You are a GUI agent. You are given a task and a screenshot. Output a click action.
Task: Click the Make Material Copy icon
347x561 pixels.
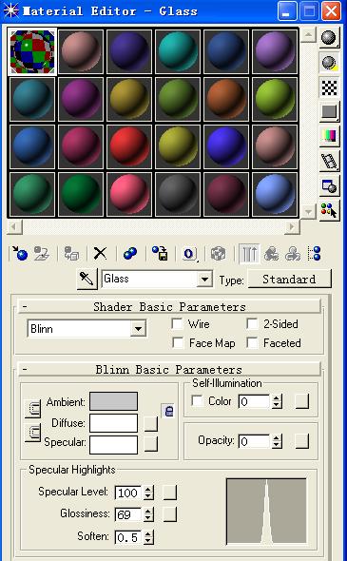[129, 253]
